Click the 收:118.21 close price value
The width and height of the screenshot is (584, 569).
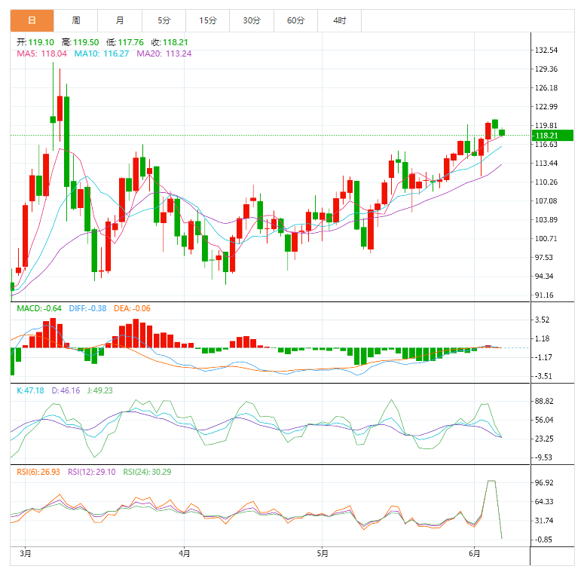170,42
